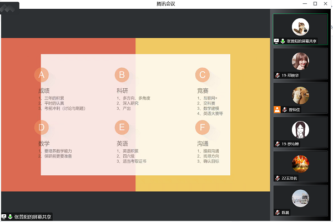This screenshot has height=222, width=333.
Task: Click the green microphone icon in the top participant tile
Action: pyautogui.click(x=283, y=41)
